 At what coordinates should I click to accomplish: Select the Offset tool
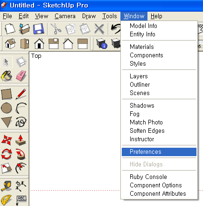click(x=21, y=168)
